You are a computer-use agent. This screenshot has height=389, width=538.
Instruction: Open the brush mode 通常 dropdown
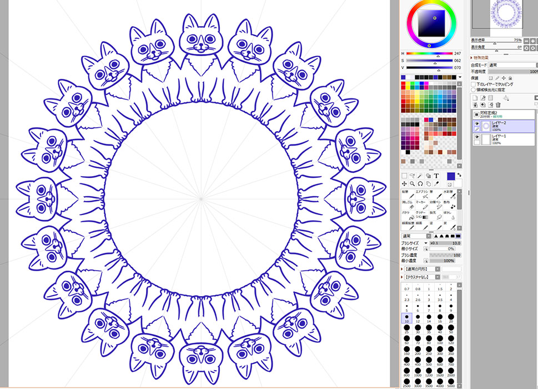416,236
